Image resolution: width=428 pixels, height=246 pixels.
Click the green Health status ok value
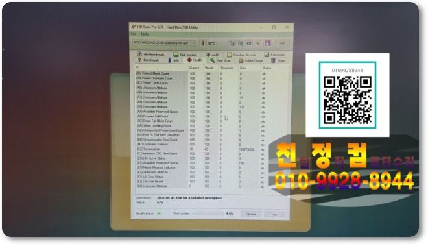point(159,214)
